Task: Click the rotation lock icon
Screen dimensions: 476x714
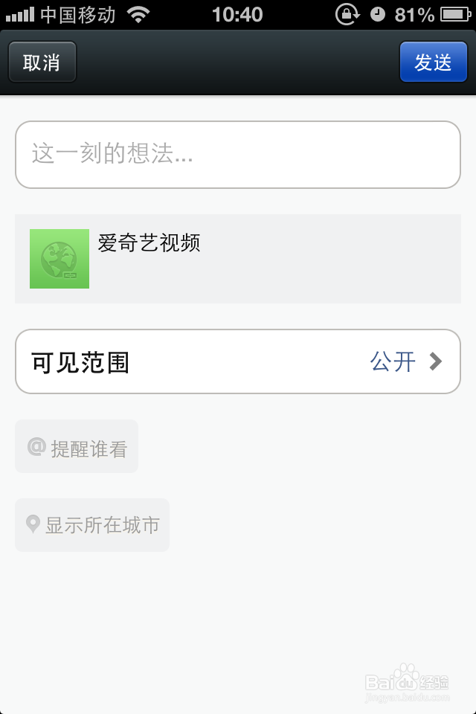Action: pos(347,14)
